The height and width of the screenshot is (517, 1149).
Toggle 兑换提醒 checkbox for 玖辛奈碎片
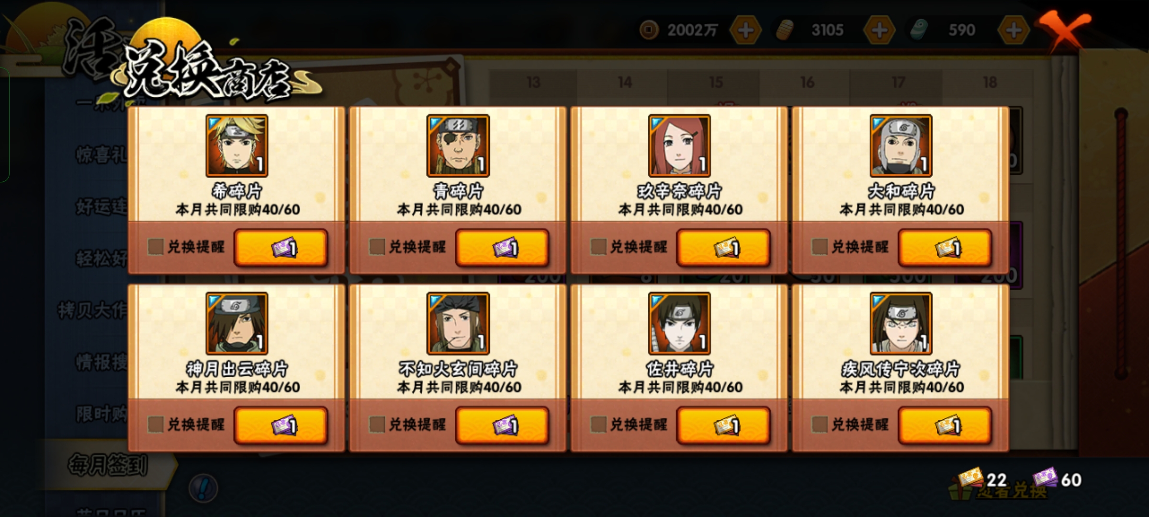click(x=598, y=247)
